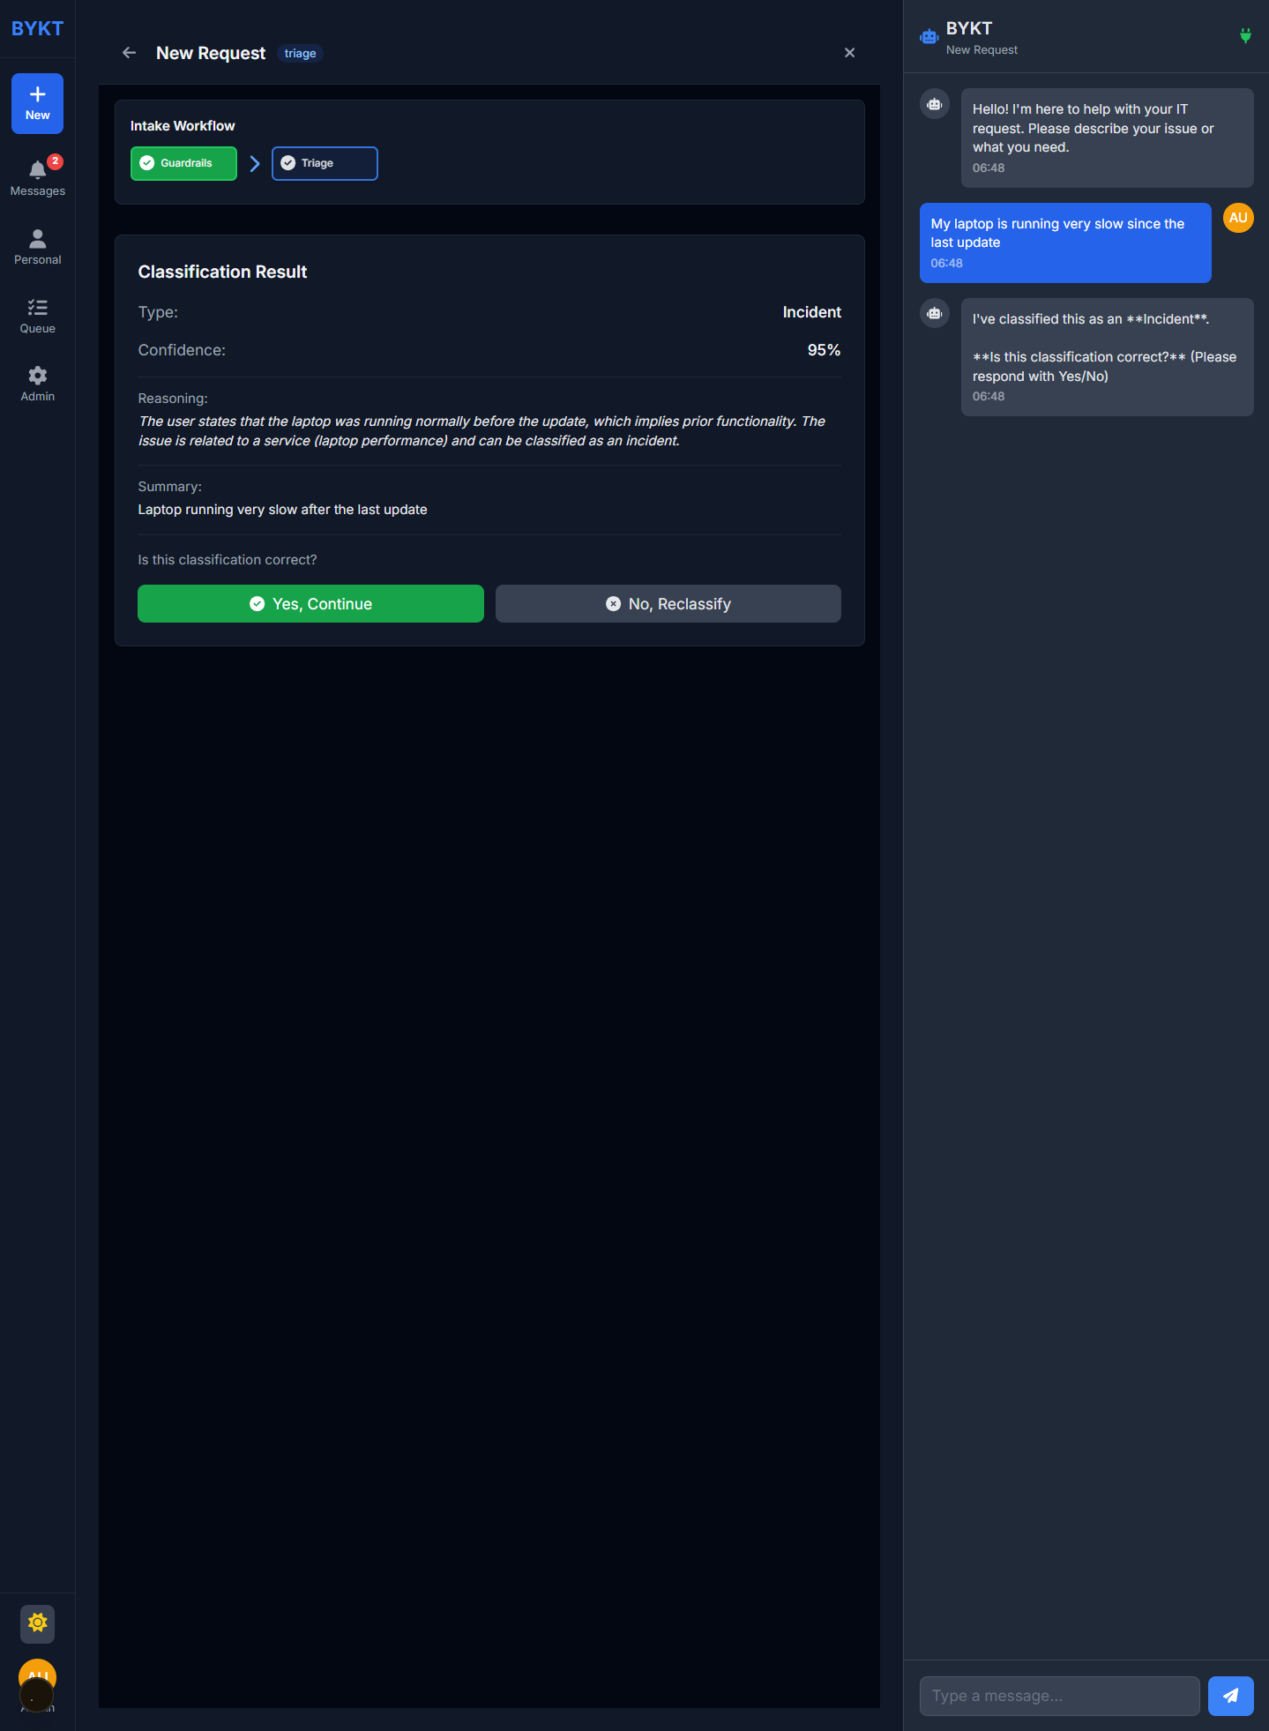This screenshot has height=1731, width=1269.
Task: Click the chevron between workflow steps
Action: [x=255, y=163]
